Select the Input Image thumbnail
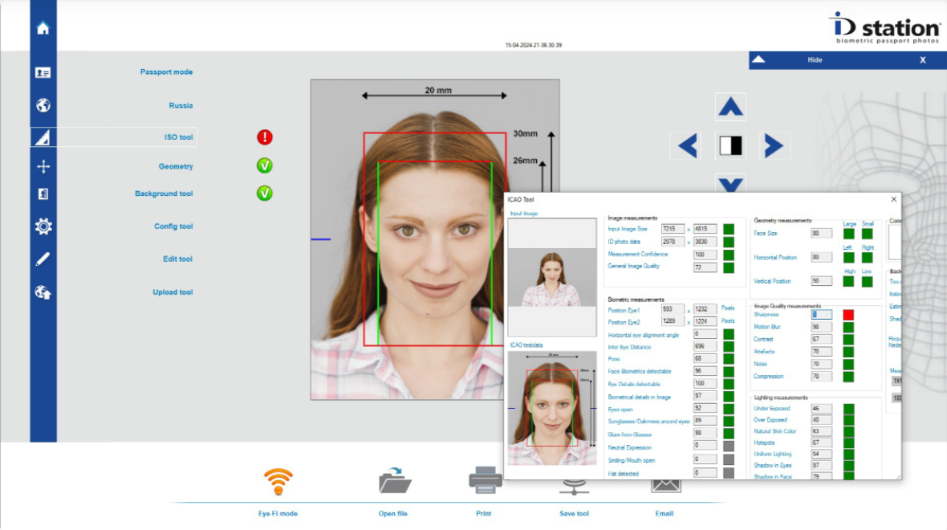The image size is (947, 530). pyautogui.click(x=551, y=277)
